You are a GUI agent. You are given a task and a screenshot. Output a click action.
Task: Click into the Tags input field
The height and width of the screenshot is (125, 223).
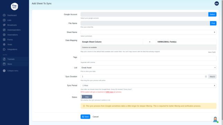point(149,58)
